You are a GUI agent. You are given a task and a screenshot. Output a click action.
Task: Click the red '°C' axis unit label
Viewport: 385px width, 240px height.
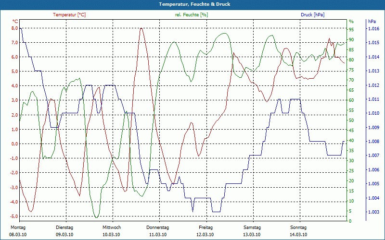[15, 21]
